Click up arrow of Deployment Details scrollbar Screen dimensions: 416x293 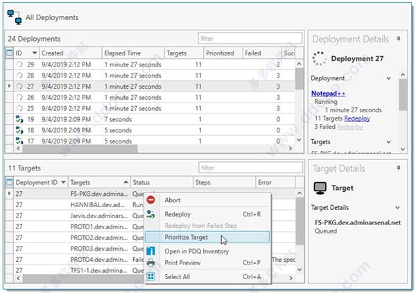(x=403, y=75)
